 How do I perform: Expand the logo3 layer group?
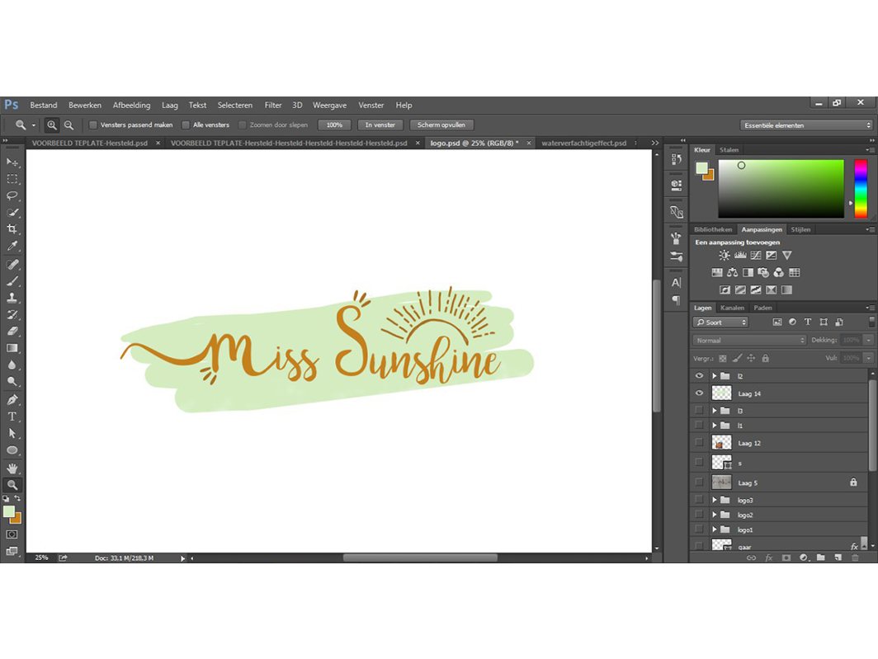[715, 500]
